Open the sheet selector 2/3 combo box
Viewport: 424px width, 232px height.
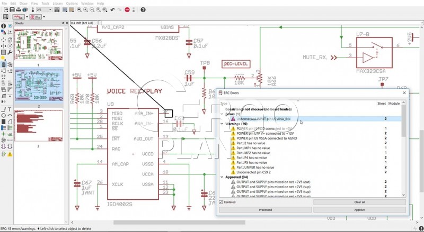(44, 10)
